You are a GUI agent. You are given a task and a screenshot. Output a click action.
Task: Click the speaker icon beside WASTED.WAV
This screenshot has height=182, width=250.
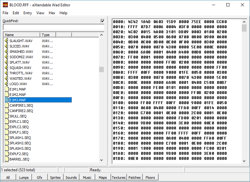pos(6,78)
